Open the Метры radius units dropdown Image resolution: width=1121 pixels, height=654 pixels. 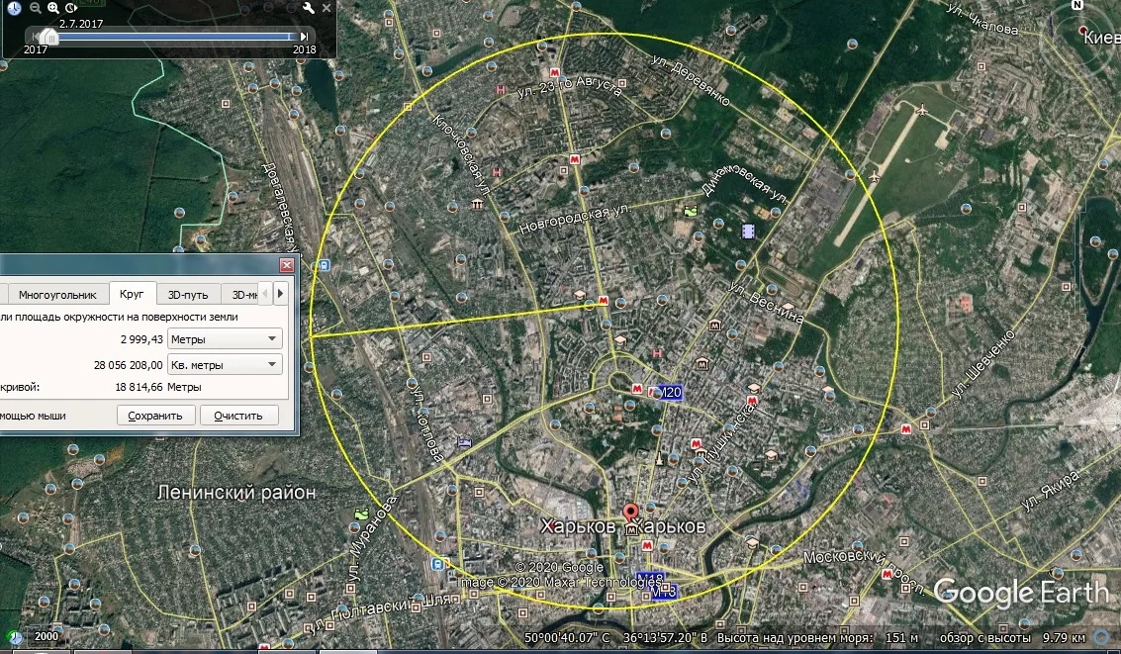tap(225, 339)
